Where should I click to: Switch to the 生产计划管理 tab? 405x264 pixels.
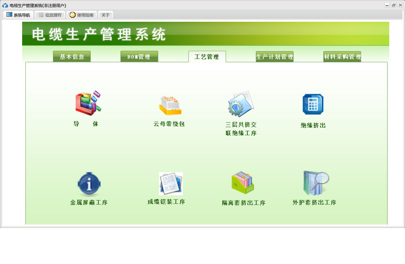click(x=274, y=56)
